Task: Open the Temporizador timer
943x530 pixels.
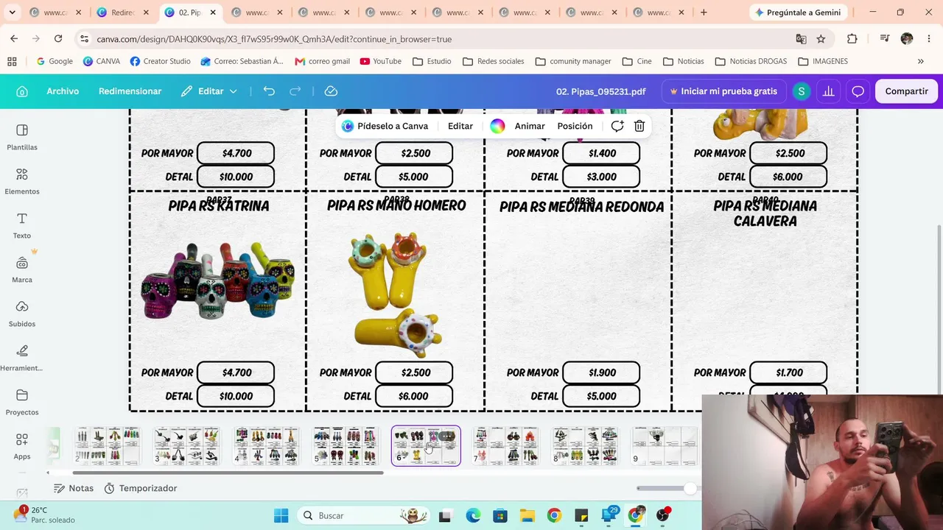Action: click(141, 488)
